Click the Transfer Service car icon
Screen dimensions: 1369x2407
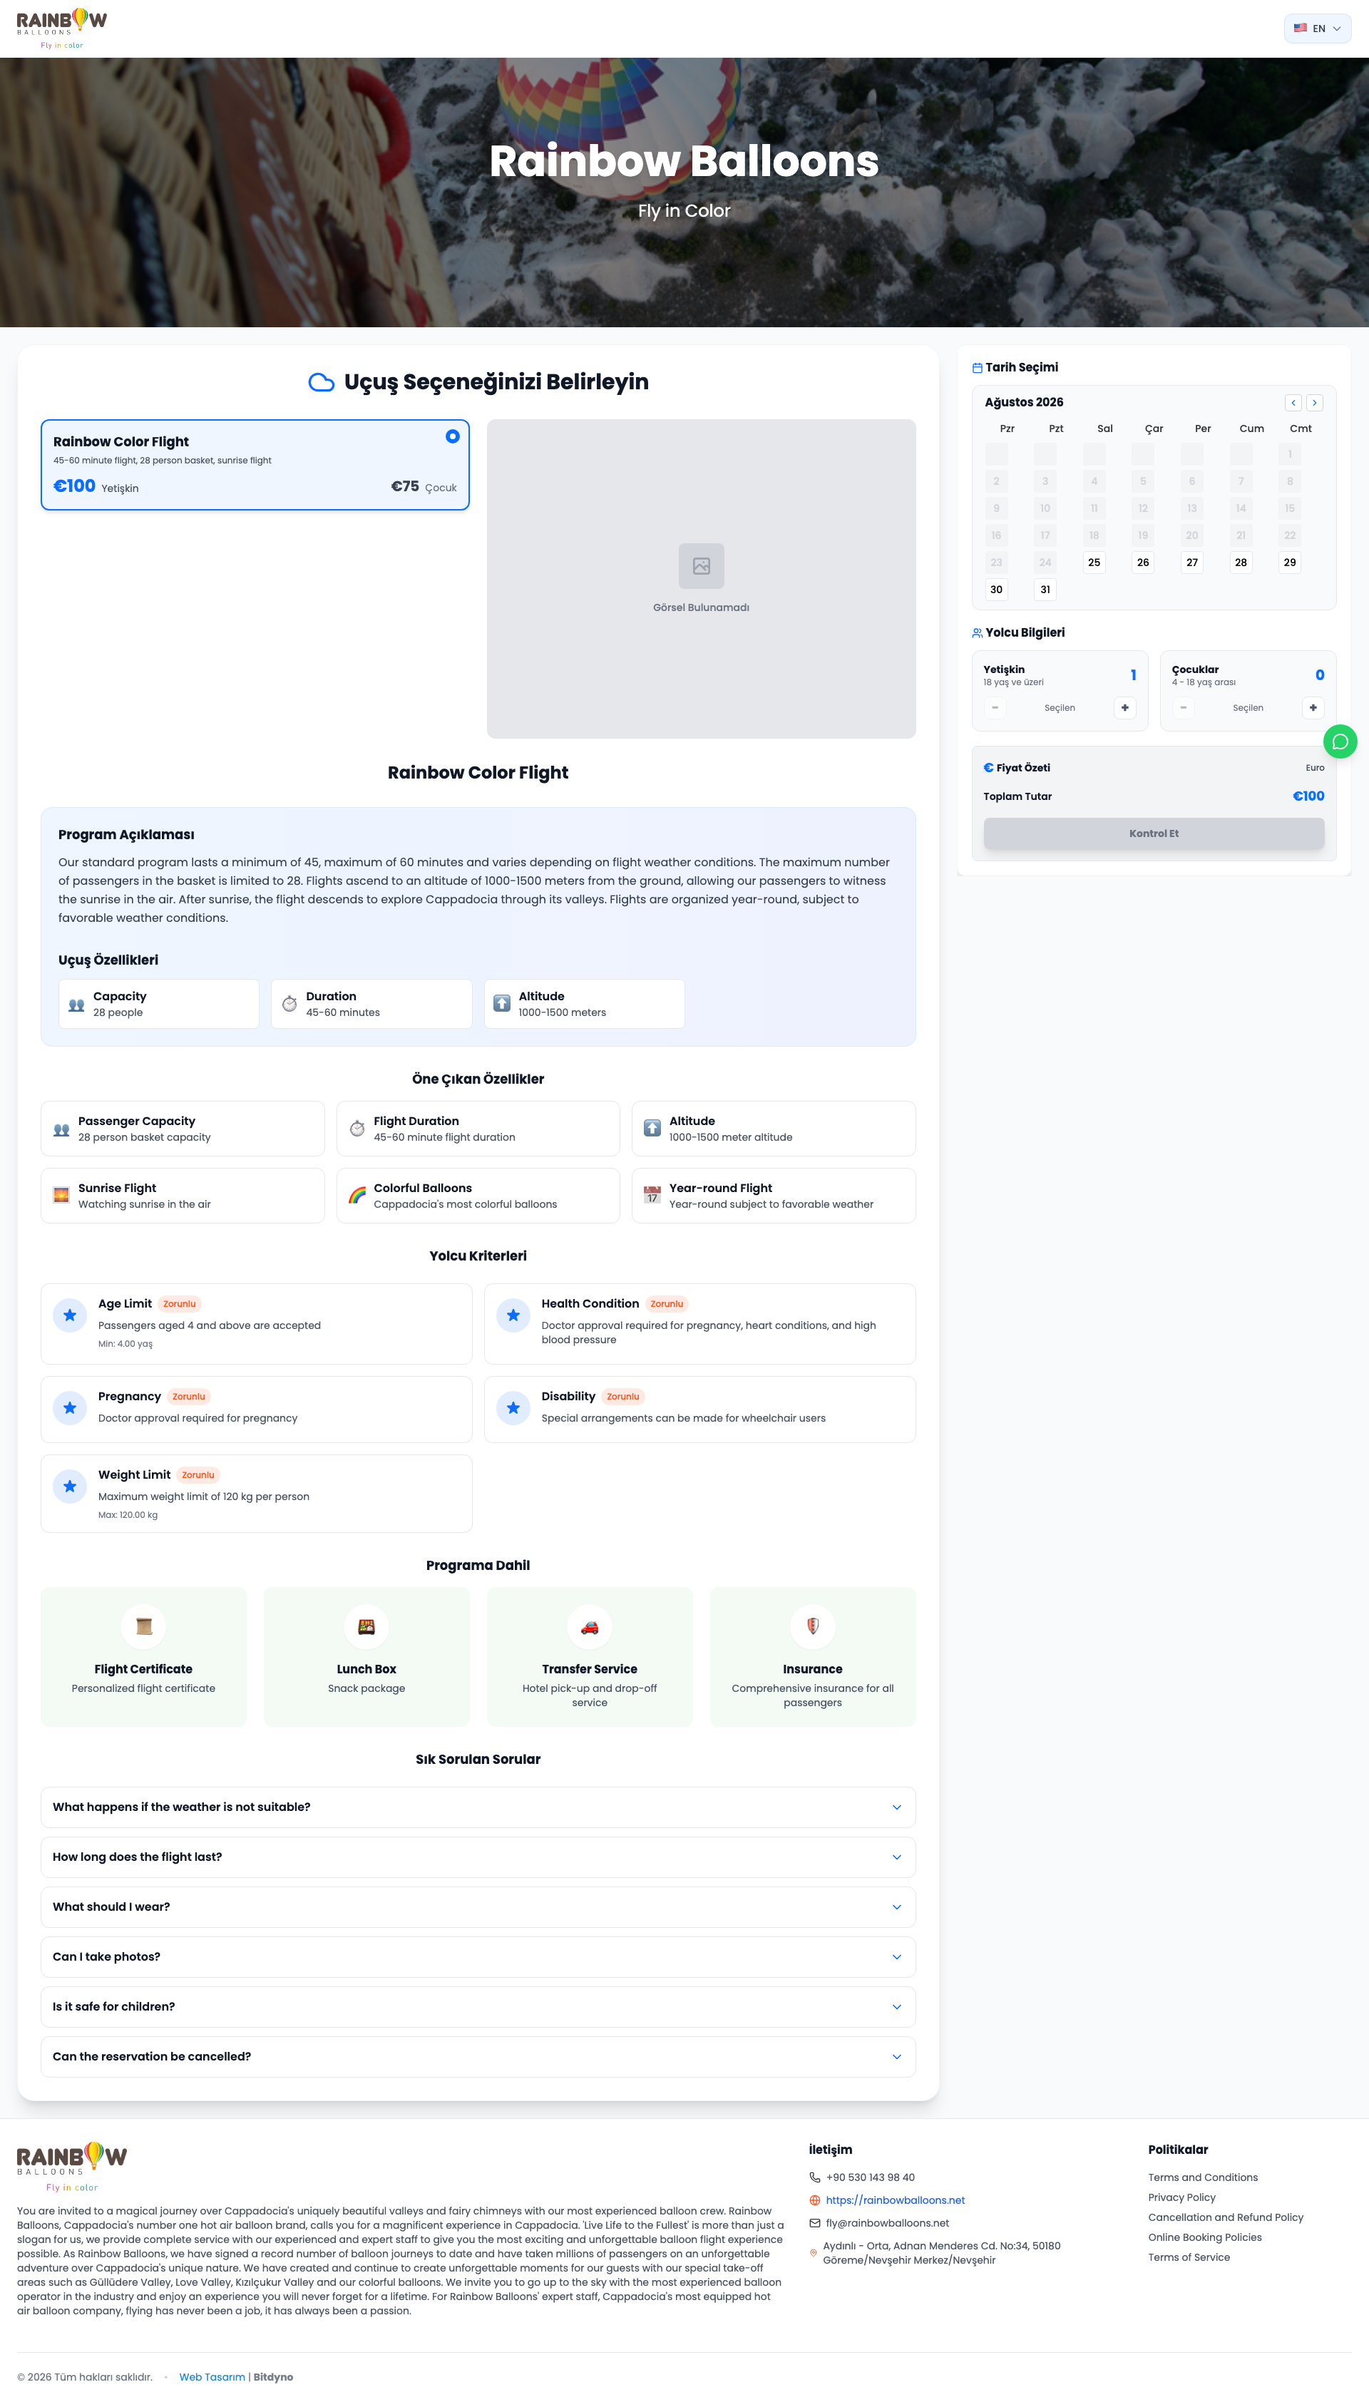point(590,1627)
